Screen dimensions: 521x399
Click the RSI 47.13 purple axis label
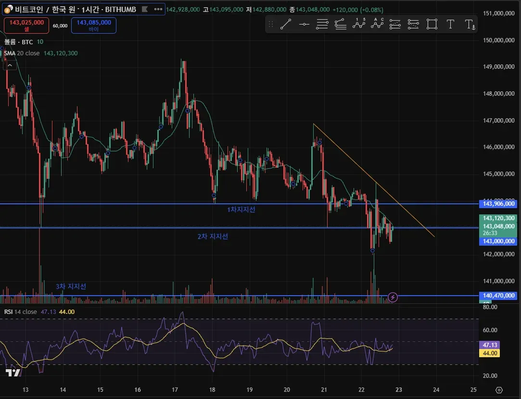click(490, 345)
